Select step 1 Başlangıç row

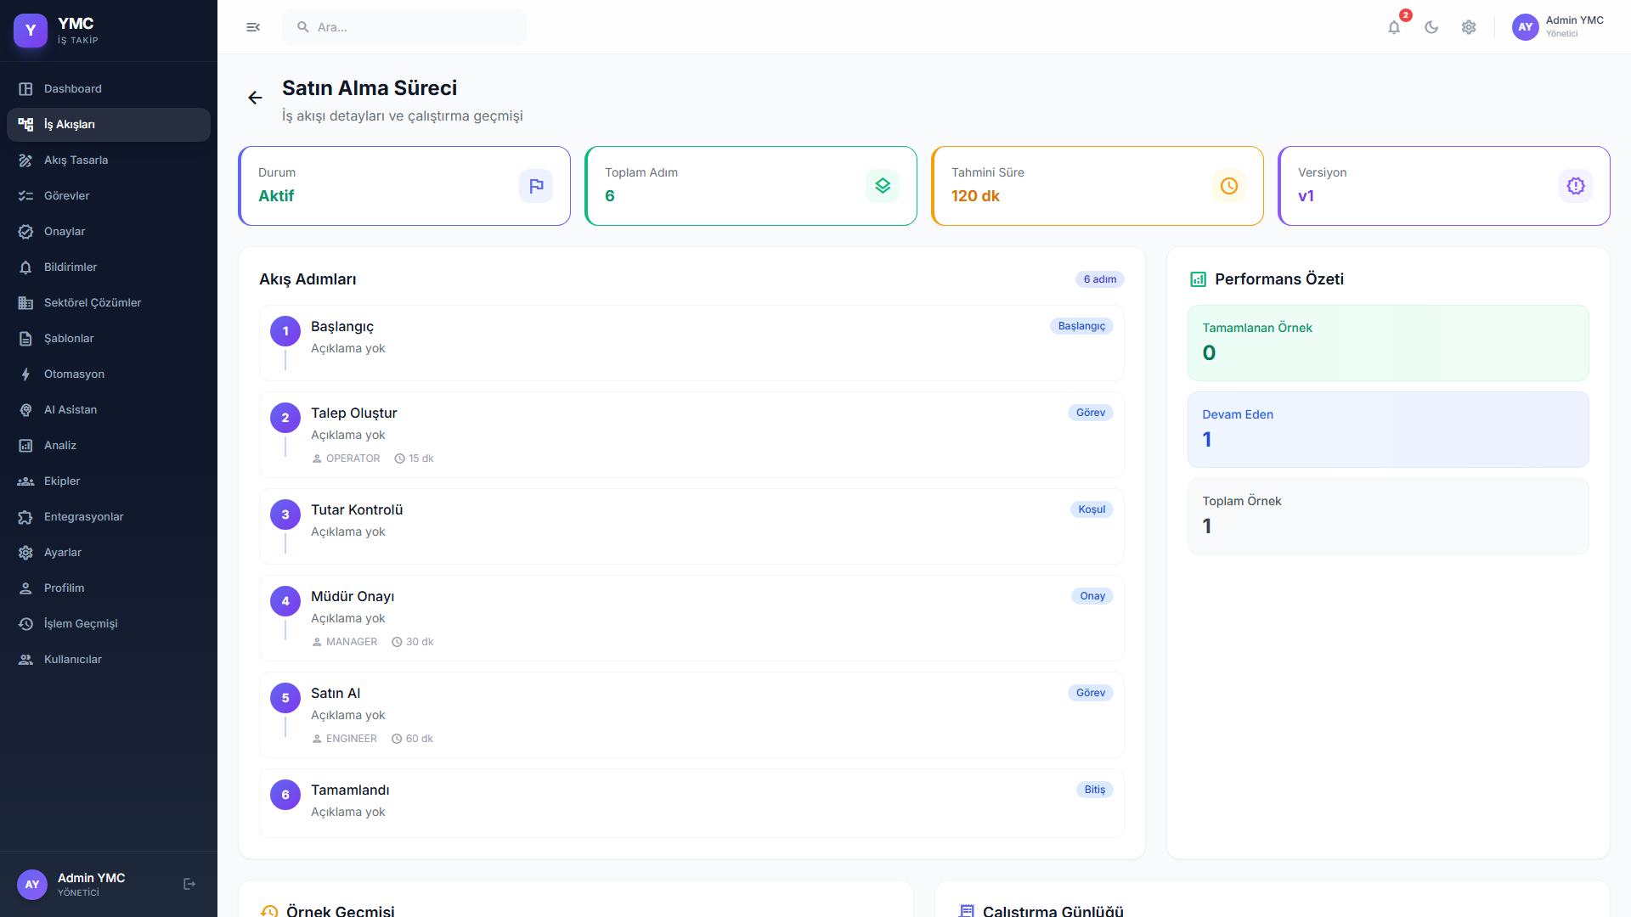[691, 343]
